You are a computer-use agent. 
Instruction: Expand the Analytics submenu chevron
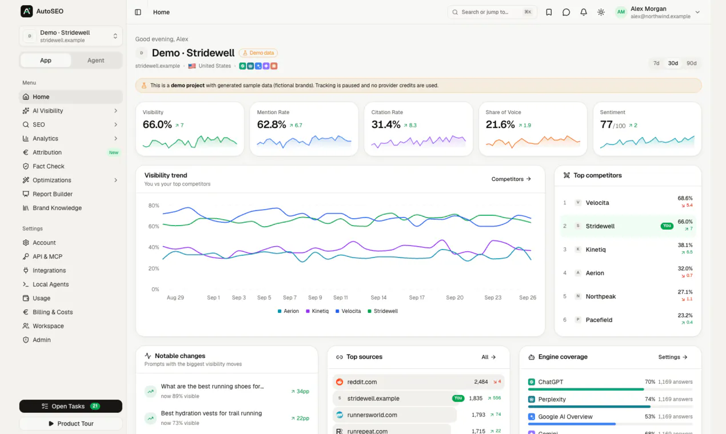coord(115,139)
